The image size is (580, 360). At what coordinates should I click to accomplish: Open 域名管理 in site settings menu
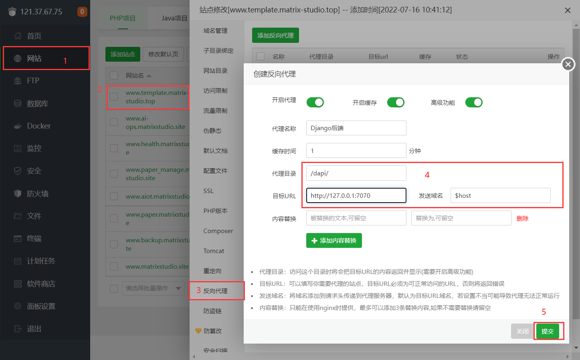[215, 31]
